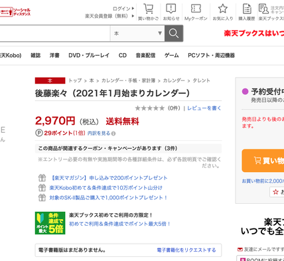Open purchase history (購入履歴) icon
The width and height of the screenshot is (284, 261).
click(247, 9)
